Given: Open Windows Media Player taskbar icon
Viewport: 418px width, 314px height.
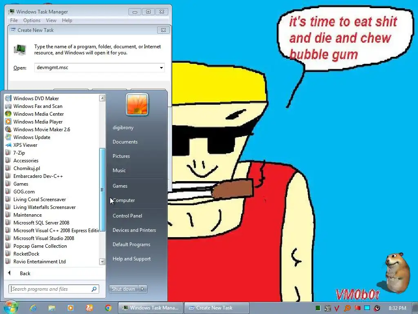Looking at the screenshot, I should tap(71, 308).
